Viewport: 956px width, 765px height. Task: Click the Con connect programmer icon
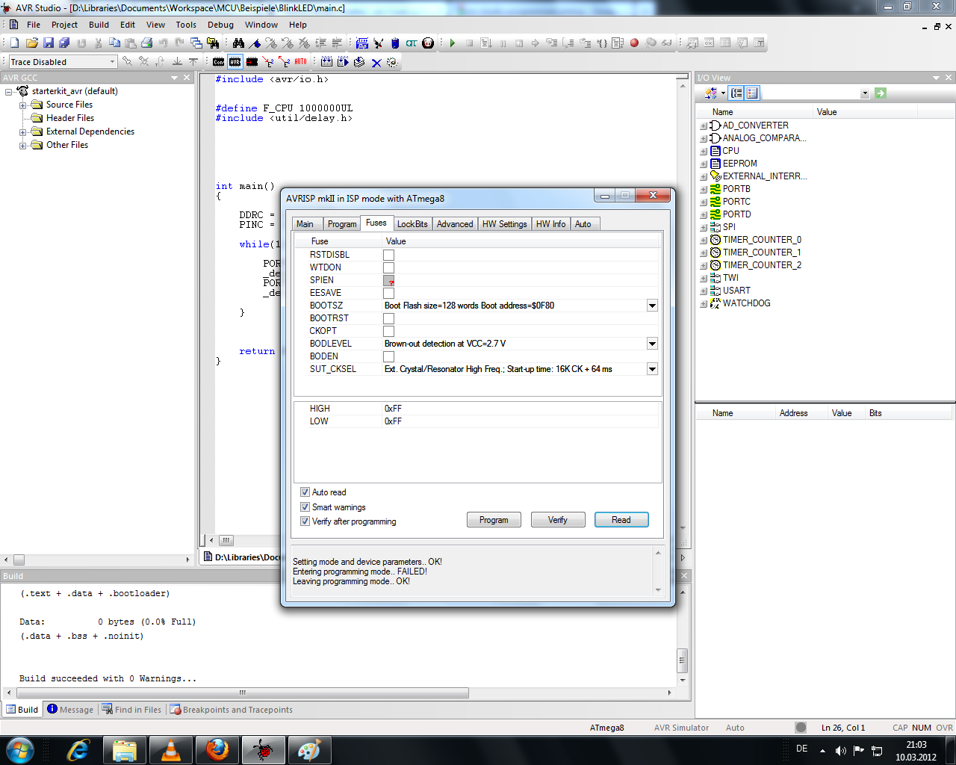[x=218, y=62]
